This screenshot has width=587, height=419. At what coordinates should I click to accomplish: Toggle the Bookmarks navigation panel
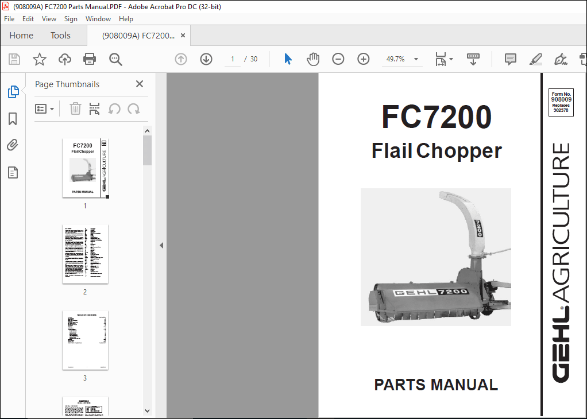(13, 118)
